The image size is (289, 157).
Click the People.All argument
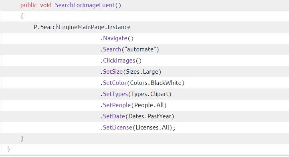pos(149,105)
